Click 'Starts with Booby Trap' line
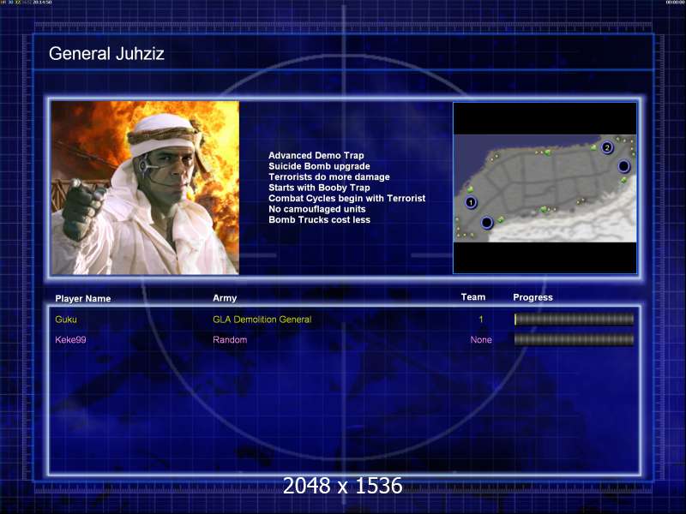 [319, 188]
